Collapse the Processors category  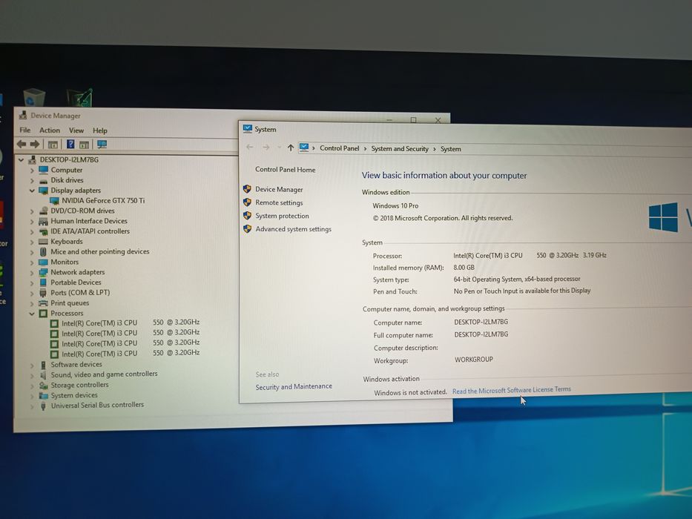[x=32, y=314]
